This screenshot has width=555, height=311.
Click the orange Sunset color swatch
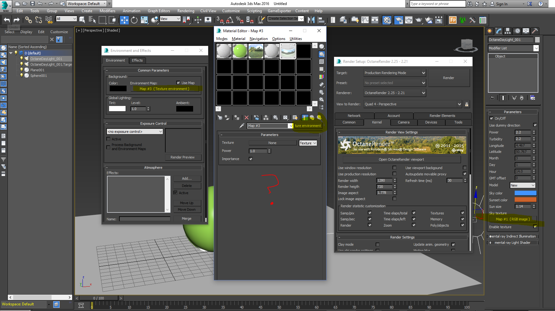point(525,200)
